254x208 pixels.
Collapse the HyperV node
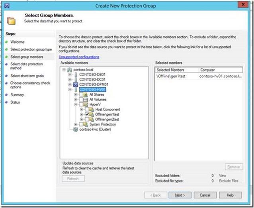(76, 104)
